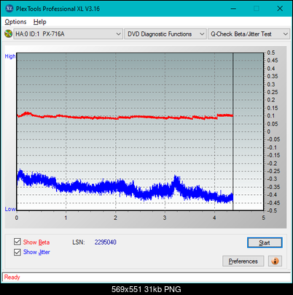Toggle the Show Jitter checkbox
The image size is (293, 295).
point(17,252)
